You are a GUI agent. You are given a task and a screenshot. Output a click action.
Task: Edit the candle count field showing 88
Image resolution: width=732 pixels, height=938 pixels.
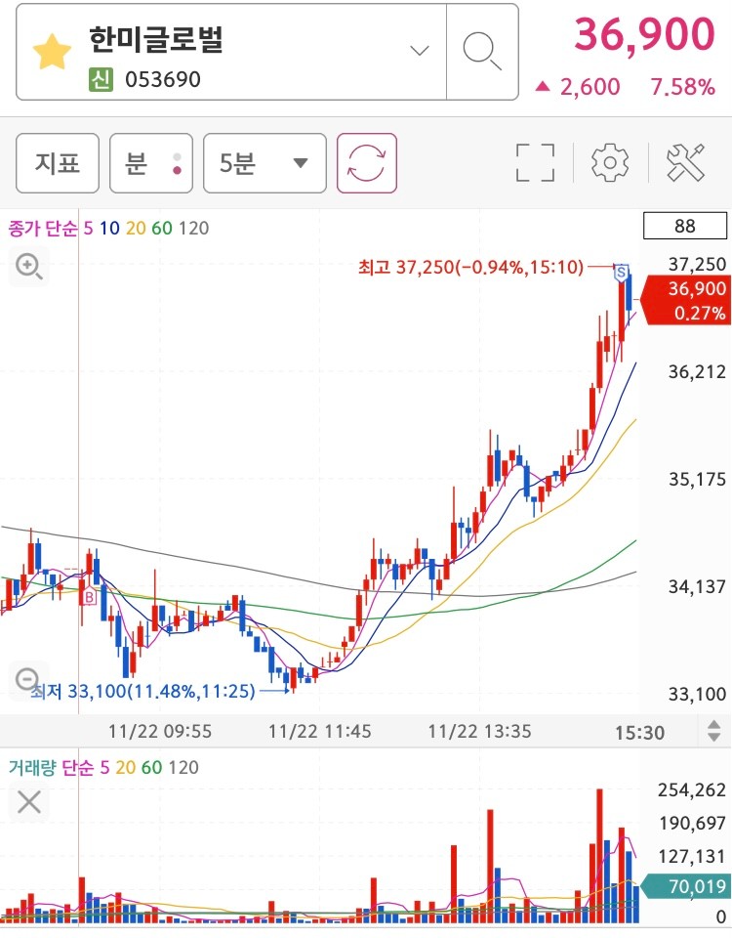pos(685,226)
